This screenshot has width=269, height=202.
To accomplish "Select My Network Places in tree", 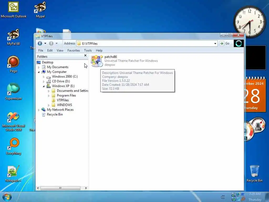I will coord(60,110).
